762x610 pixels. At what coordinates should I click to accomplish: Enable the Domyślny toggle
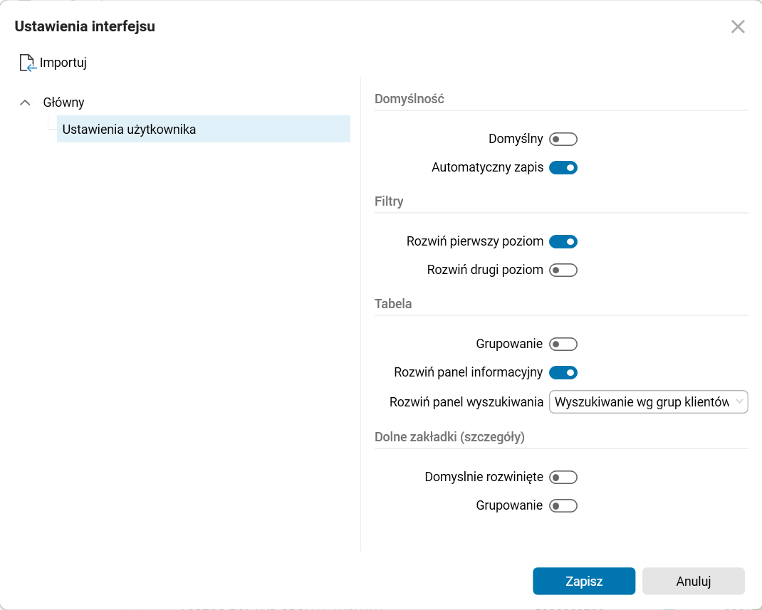563,139
